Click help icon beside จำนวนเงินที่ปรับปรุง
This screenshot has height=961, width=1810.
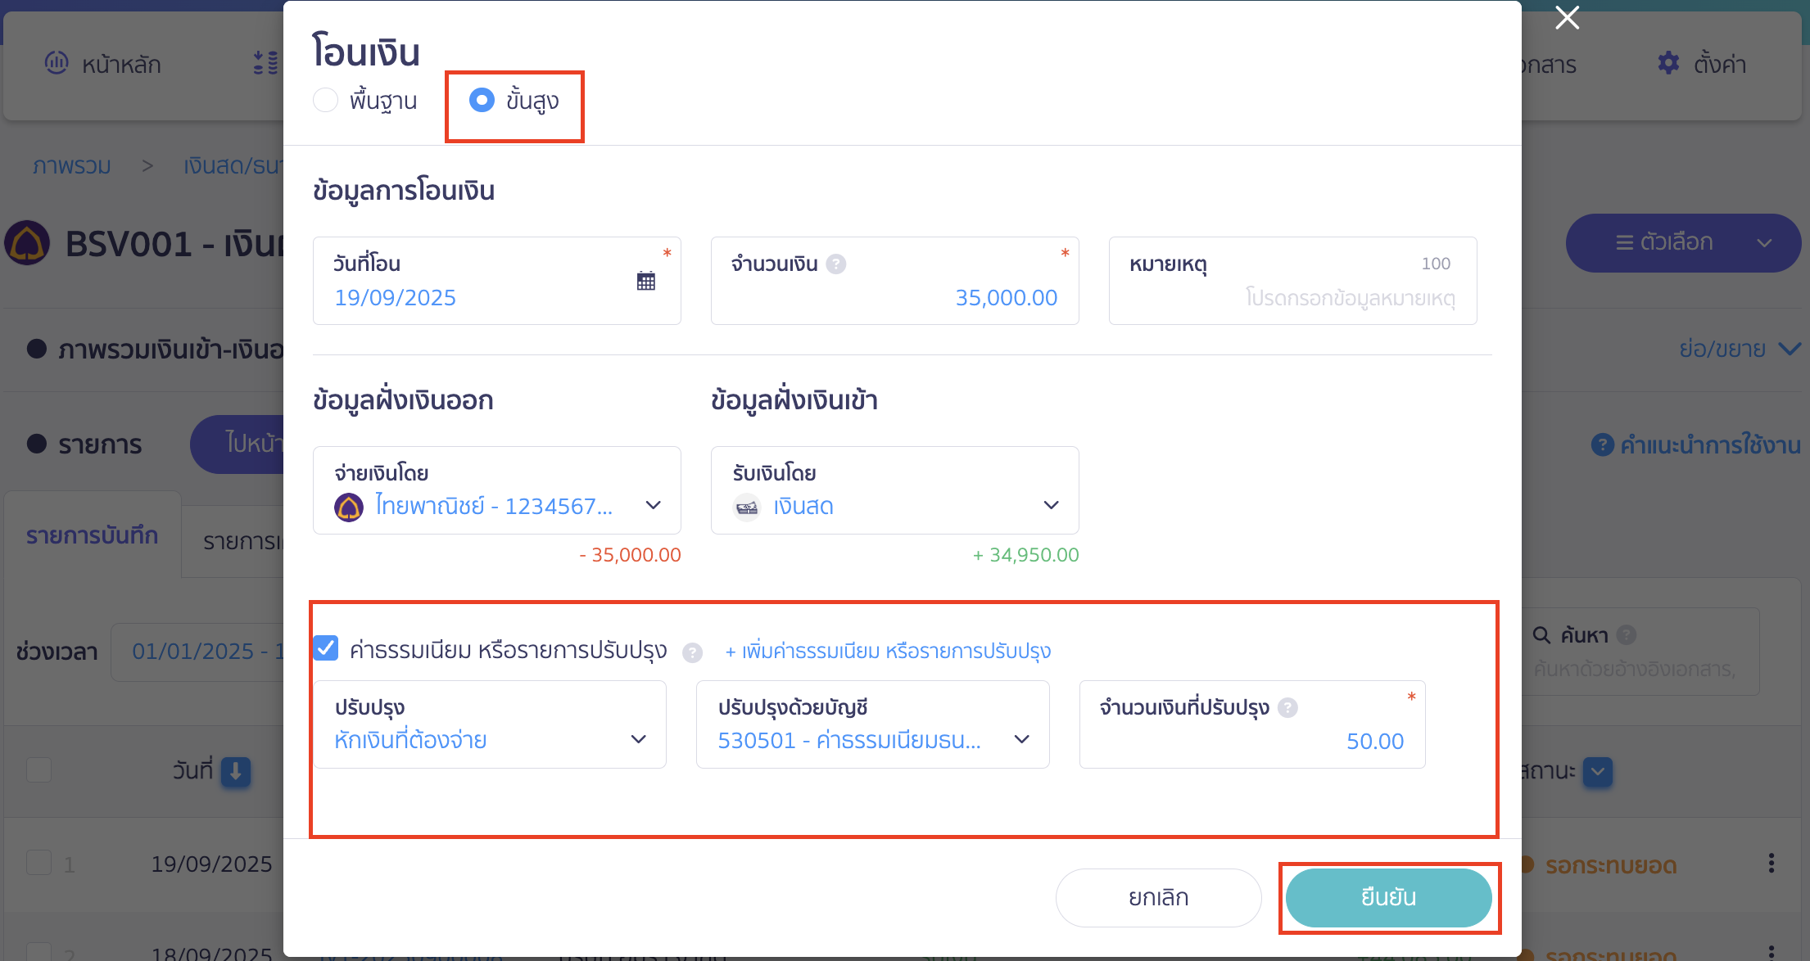[1287, 707]
